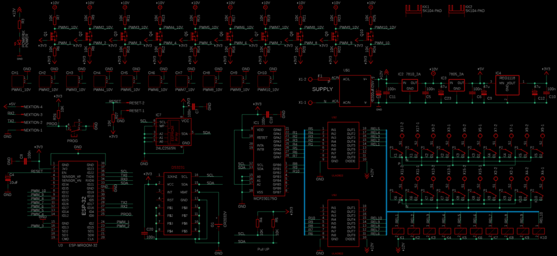The height and width of the screenshot is (256, 557).
Task: Select capacitor C23 on the power rail
Action: click(441, 93)
